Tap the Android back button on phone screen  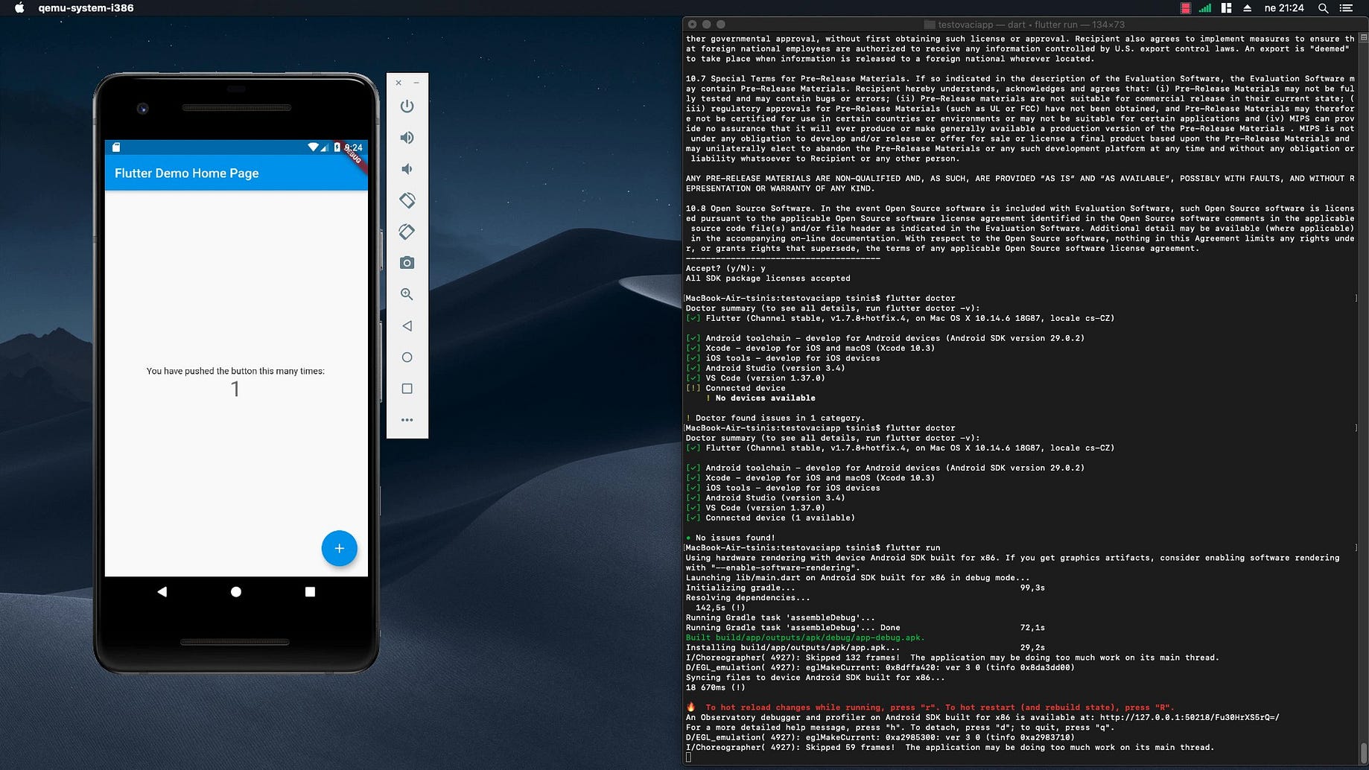click(x=162, y=592)
